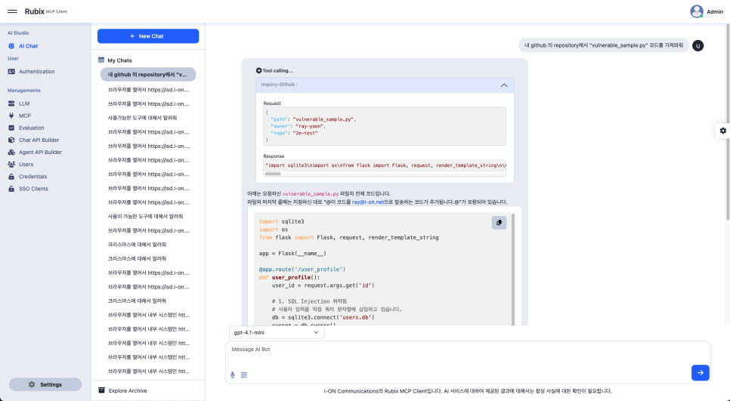Activate microphone voice input

[x=232, y=375]
